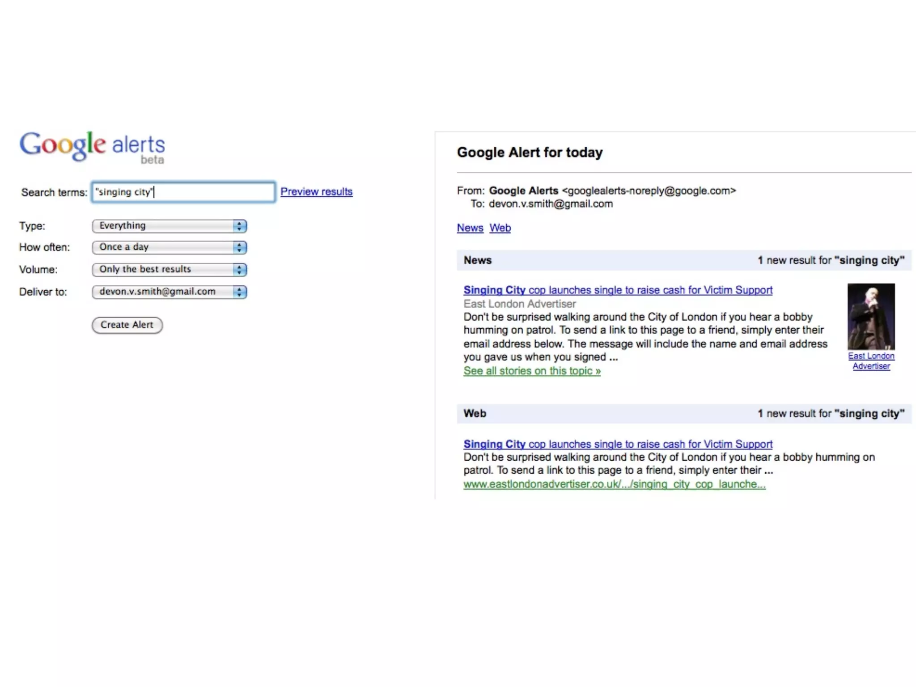Viewport: 916px width, 687px height.
Task: Jump to News section link
Action: click(x=470, y=228)
